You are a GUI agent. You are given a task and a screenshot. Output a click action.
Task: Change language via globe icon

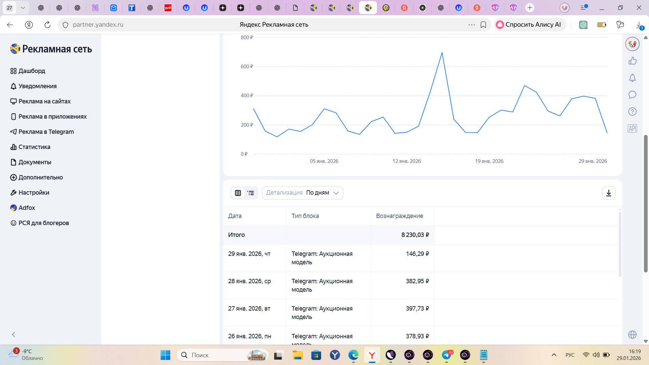click(x=632, y=335)
